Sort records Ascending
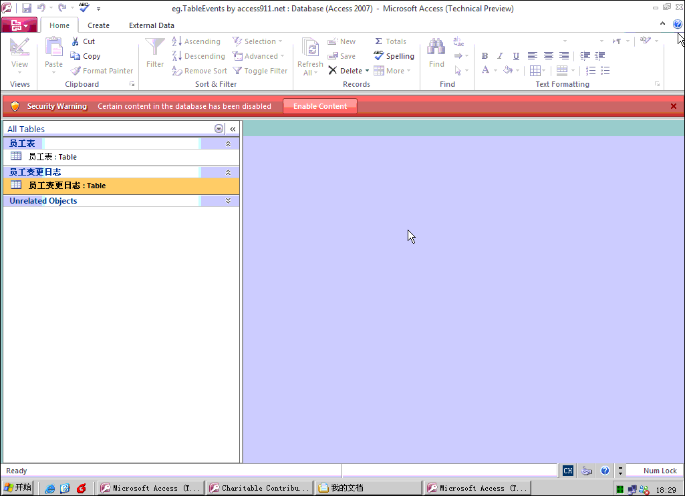This screenshot has height=496, width=685. point(196,41)
